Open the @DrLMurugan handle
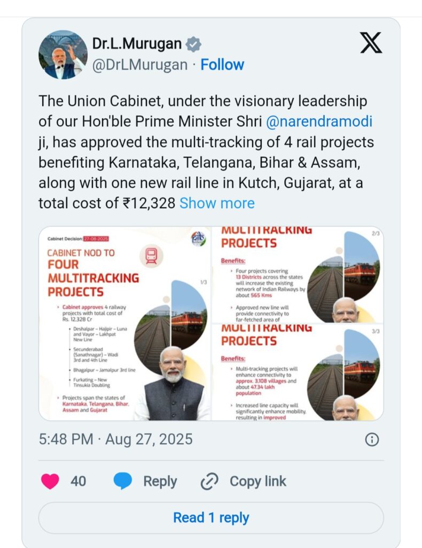The height and width of the screenshot is (548, 422). 140,65
